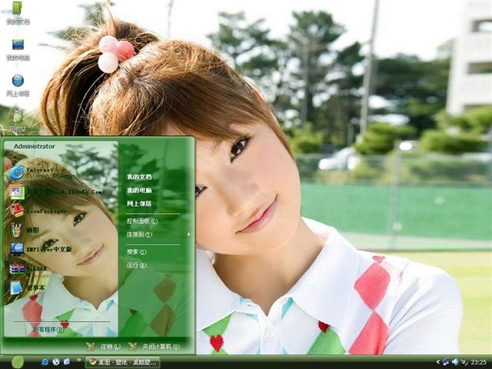Click 关闭计算机 (Shut Down) button
492x369 pixels.
[155, 347]
